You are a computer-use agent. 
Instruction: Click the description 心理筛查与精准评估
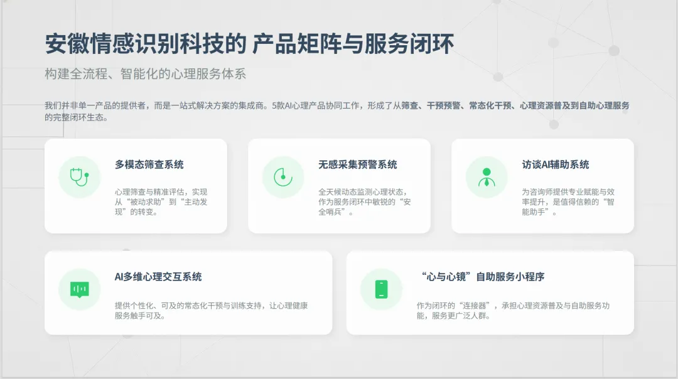point(161,202)
